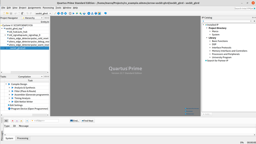Click Tasks pane horizontal scrollbar
This screenshot has width=256, height=144.
[x=25, y=115]
